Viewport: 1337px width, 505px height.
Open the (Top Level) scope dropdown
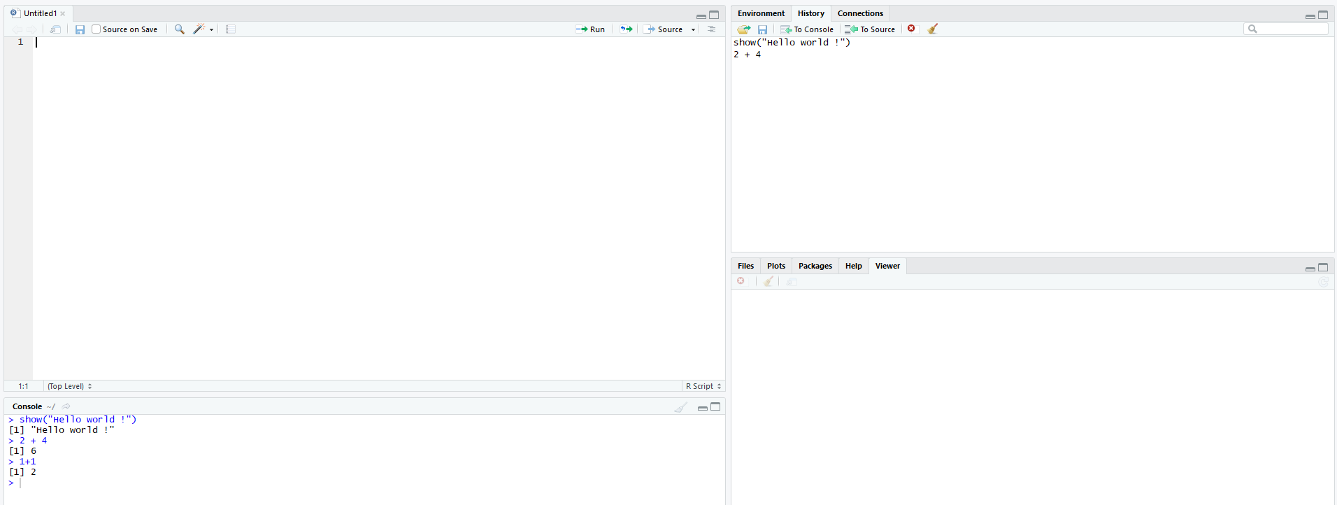[69, 386]
